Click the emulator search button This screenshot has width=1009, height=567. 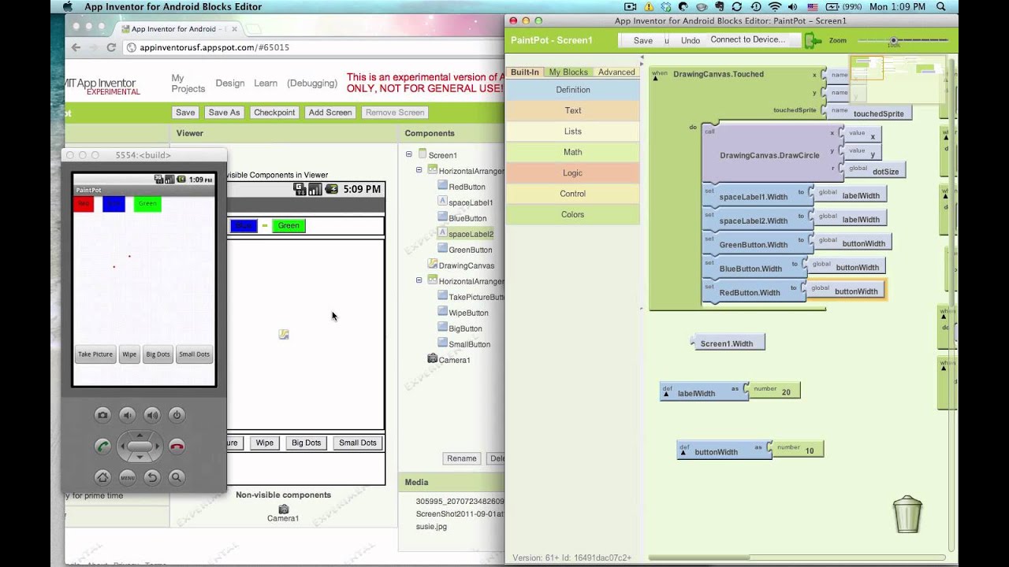pyautogui.click(x=177, y=476)
